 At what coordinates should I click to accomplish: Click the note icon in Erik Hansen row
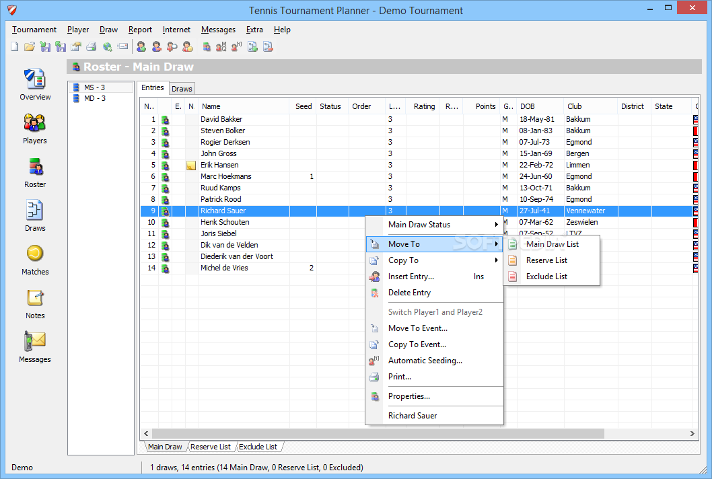tap(191, 165)
